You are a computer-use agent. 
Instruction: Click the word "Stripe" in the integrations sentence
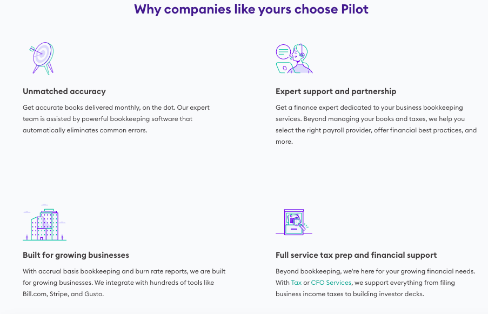coord(59,294)
